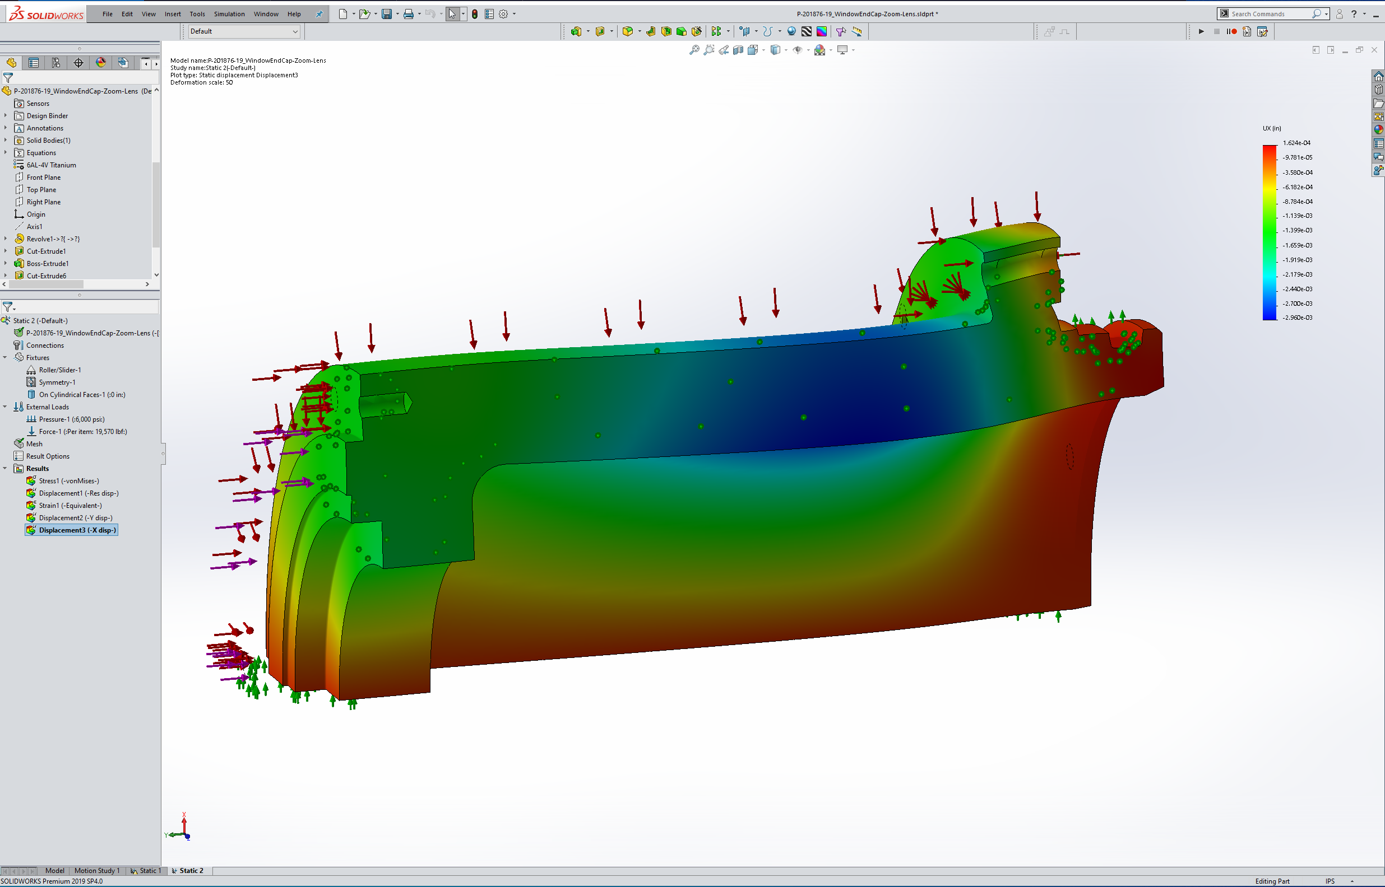Viewport: 1385px width, 887px height.
Task: Click the IPS unit system in status bar
Action: click(1330, 881)
